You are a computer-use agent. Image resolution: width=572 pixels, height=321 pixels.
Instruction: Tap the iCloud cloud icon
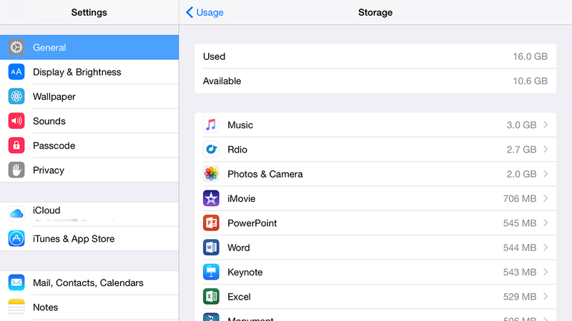tap(16, 213)
